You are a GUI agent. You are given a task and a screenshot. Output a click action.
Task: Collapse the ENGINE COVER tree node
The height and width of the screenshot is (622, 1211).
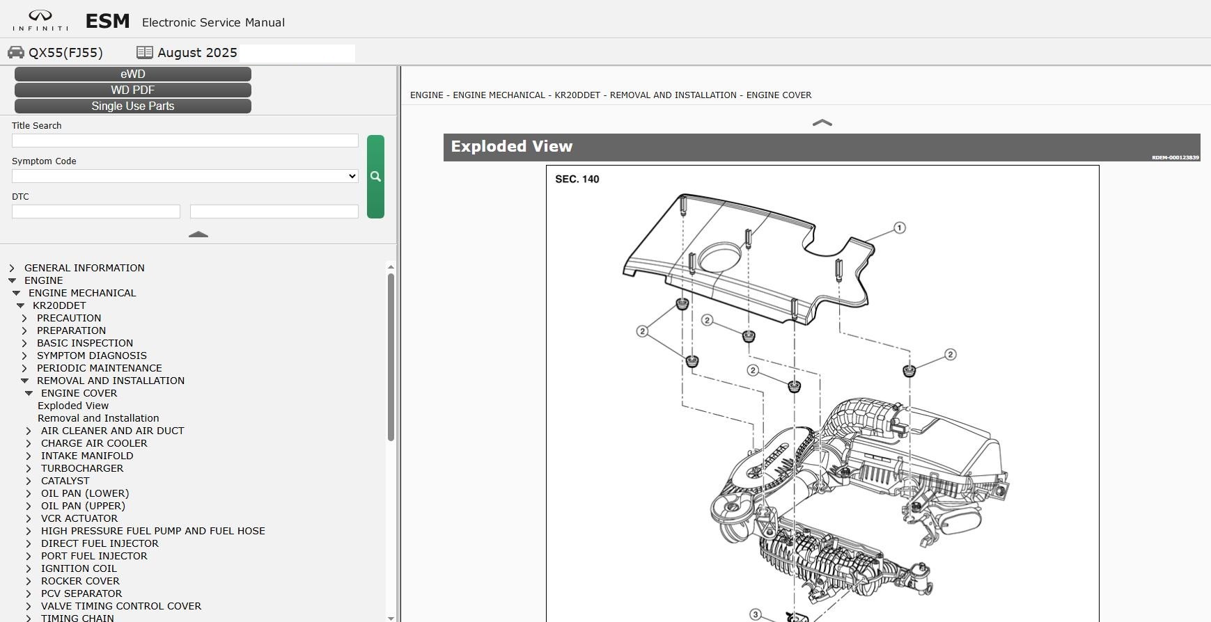click(29, 393)
